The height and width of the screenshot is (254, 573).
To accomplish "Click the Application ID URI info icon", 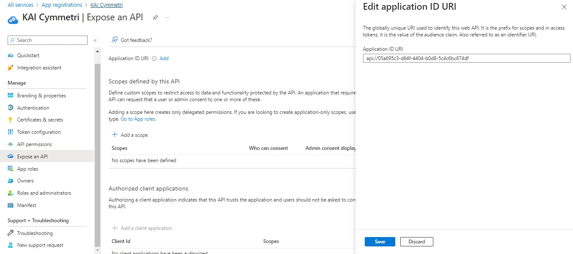I will [x=154, y=59].
